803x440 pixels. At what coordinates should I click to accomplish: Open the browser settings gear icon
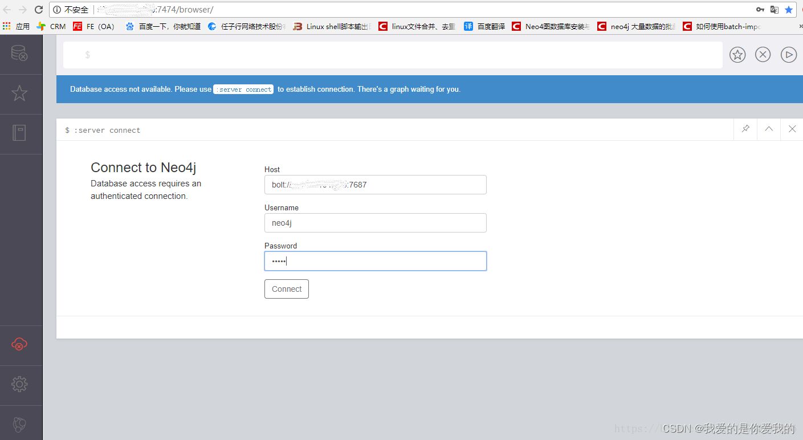[x=19, y=384]
